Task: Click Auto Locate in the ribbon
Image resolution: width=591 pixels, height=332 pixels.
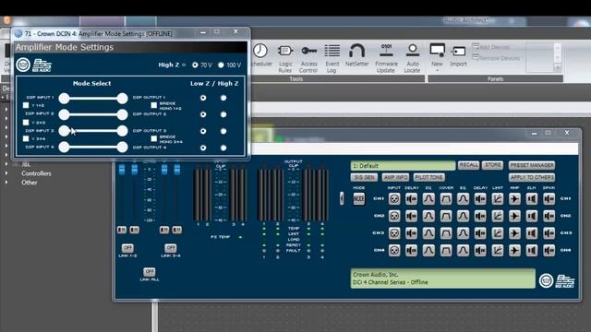Action: tap(413, 58)
